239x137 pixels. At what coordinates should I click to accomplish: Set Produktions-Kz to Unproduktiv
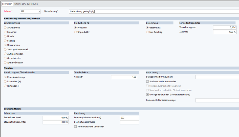(x=75, y=32)
